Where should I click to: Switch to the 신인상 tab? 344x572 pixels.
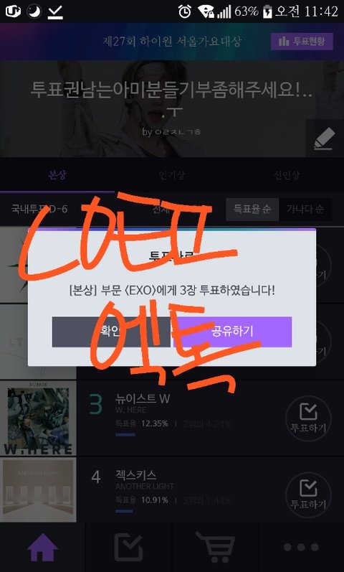pyautogui.click(x=287, y=175)
